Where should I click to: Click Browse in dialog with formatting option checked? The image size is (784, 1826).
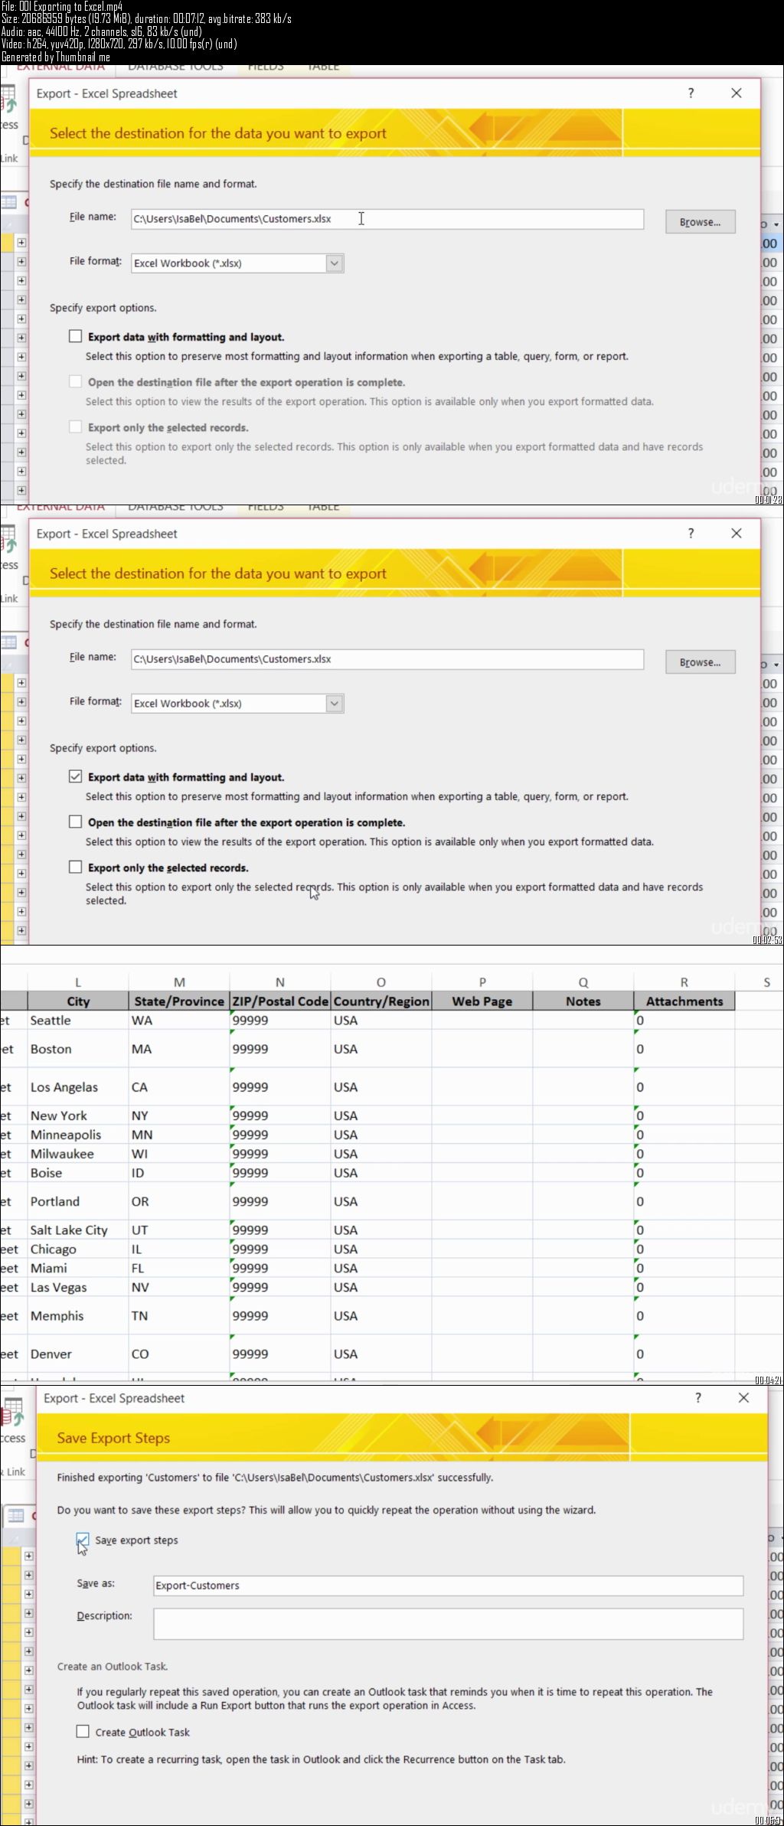coord(700,662)
